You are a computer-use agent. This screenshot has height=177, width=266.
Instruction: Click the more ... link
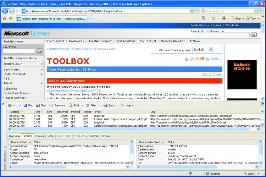[216, 59]
